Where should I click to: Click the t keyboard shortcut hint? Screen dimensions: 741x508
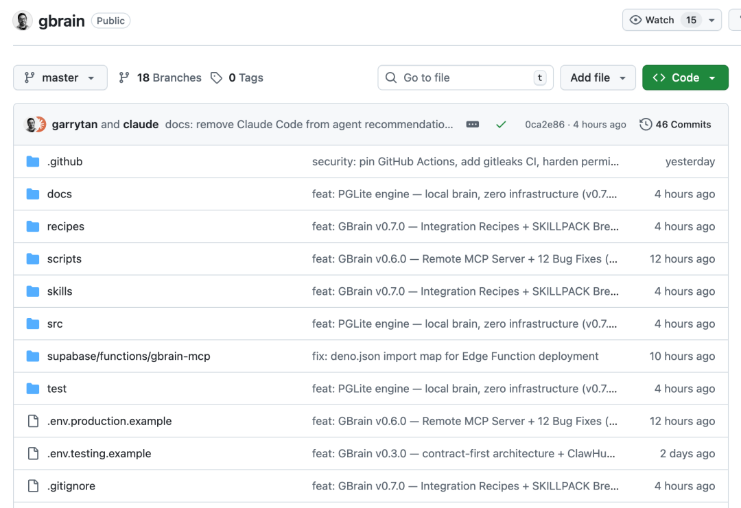(x=540, y=77)
